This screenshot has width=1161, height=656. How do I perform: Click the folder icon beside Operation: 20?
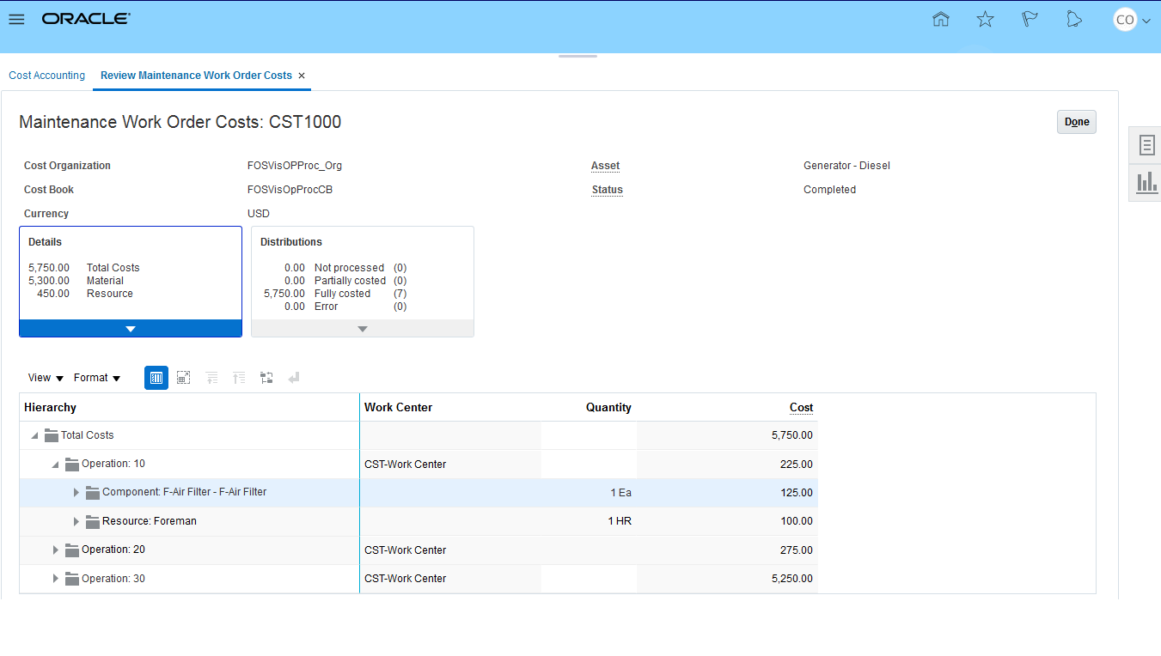click(x=72, y=550)
